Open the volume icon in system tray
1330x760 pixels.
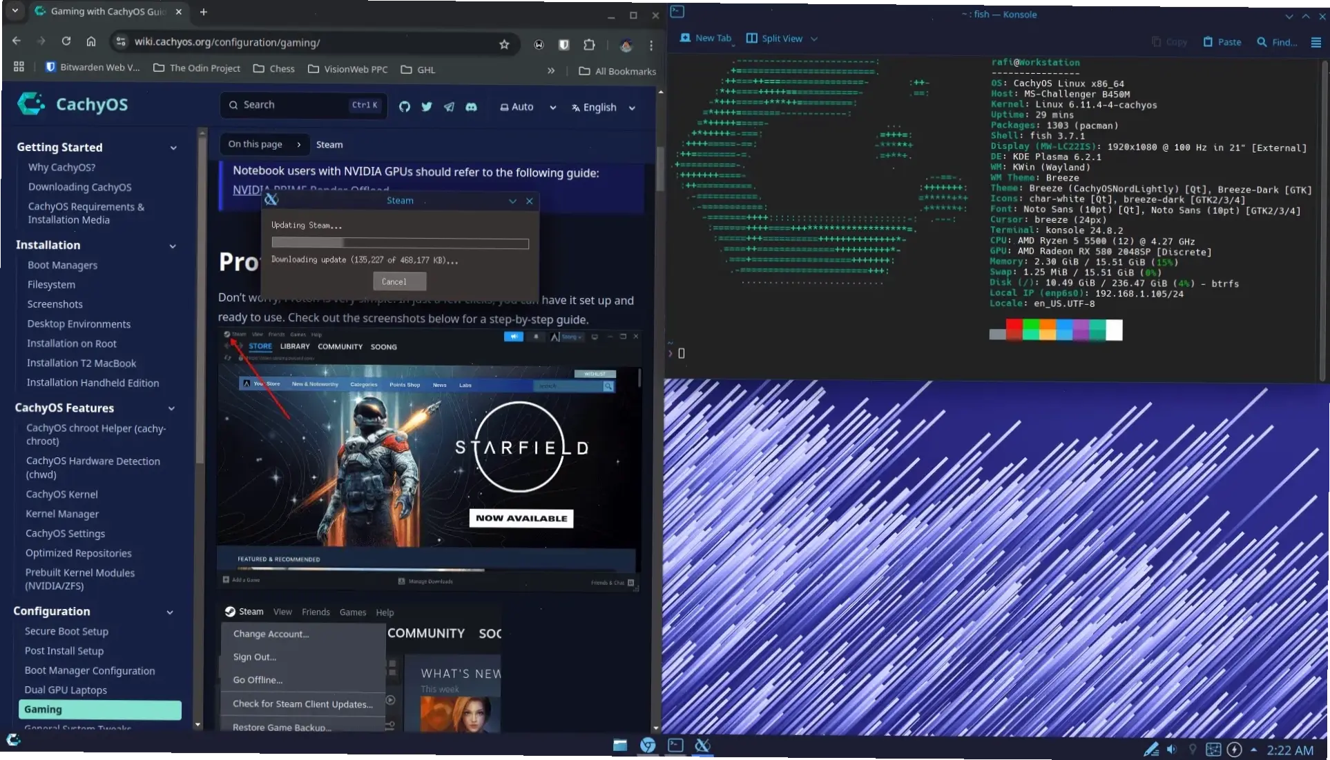[1172, 750]
